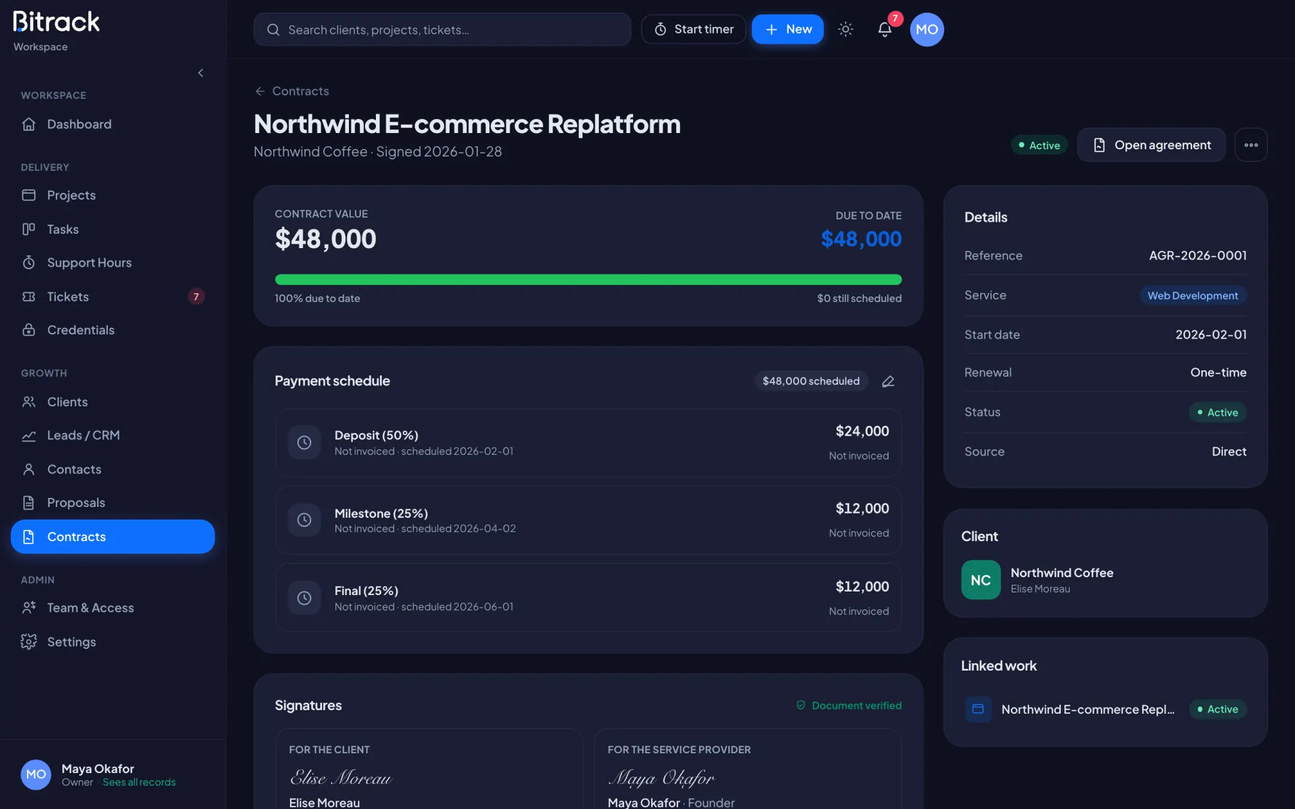Screen dimensions: 1295x809
Task: Click the Sees all records text
Action: (x=139, y=782)
